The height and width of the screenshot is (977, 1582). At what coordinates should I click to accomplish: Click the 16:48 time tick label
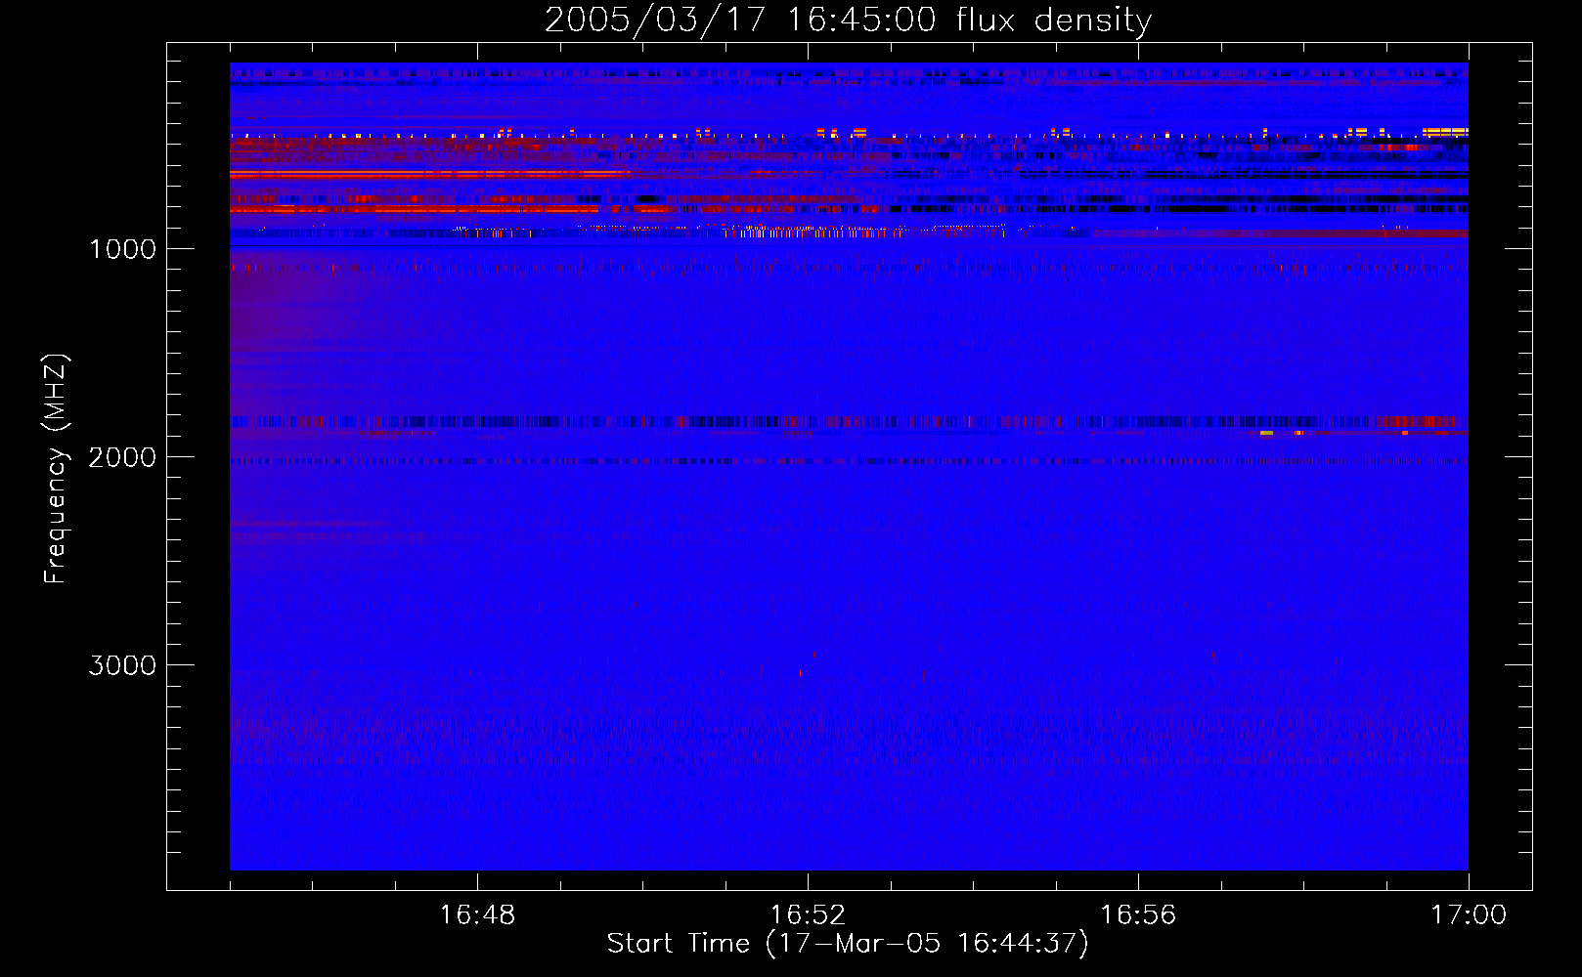click(x=477, y=915)
